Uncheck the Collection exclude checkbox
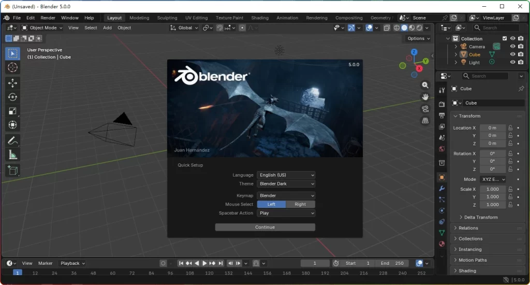The width and height of the screenshot is (530, 285). coord(505,38)
